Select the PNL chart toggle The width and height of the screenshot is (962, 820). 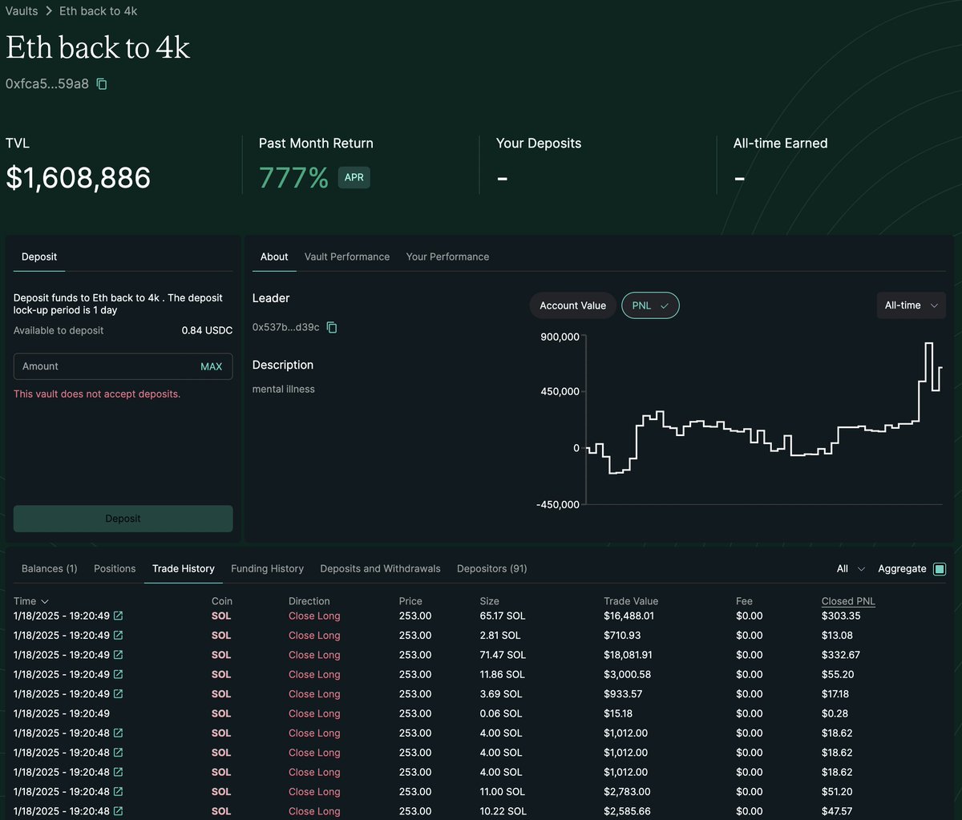(650, 305)
